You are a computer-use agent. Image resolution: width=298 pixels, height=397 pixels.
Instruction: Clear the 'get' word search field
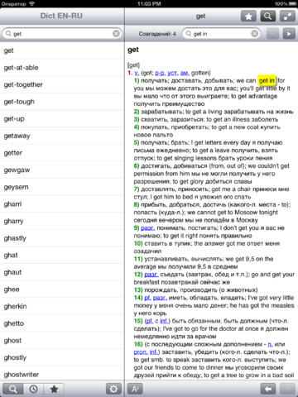(117, 34)
